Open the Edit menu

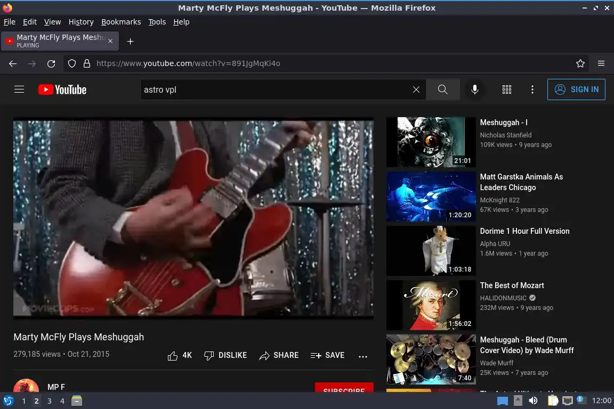click(x=30, y=22)
